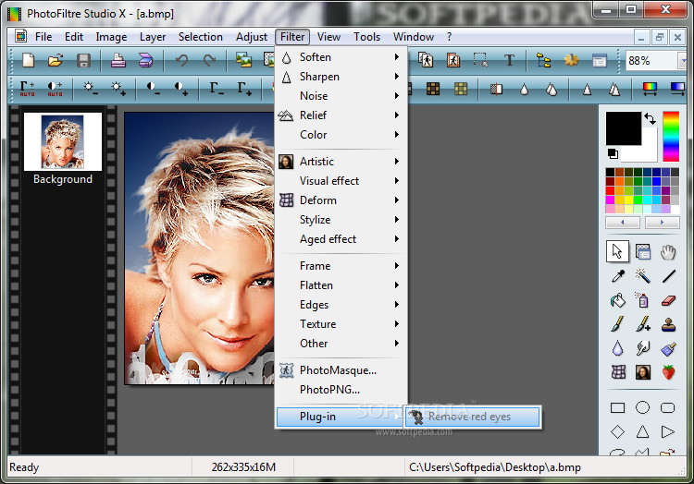The image size is (694, 484).
Task: Click the Preferences gear icon
Action: 572,60
